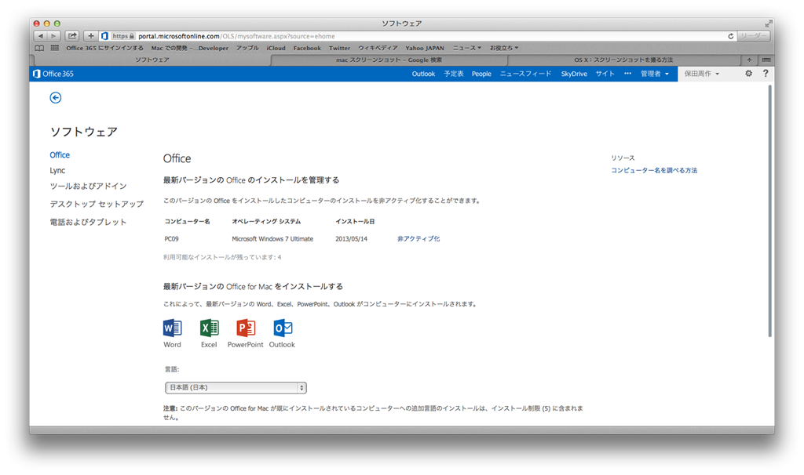804x475 pixels.
Task: Open デスクトップ セットアップ in sidebar
Action: coord(97,205)
